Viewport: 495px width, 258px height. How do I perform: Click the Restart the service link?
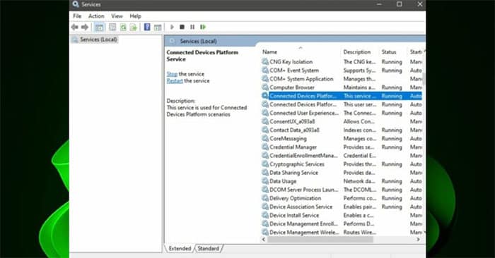[175, 81]
